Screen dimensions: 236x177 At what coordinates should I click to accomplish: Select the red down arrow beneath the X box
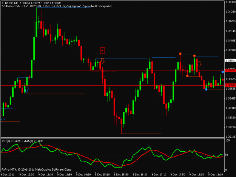pos(102,61)
